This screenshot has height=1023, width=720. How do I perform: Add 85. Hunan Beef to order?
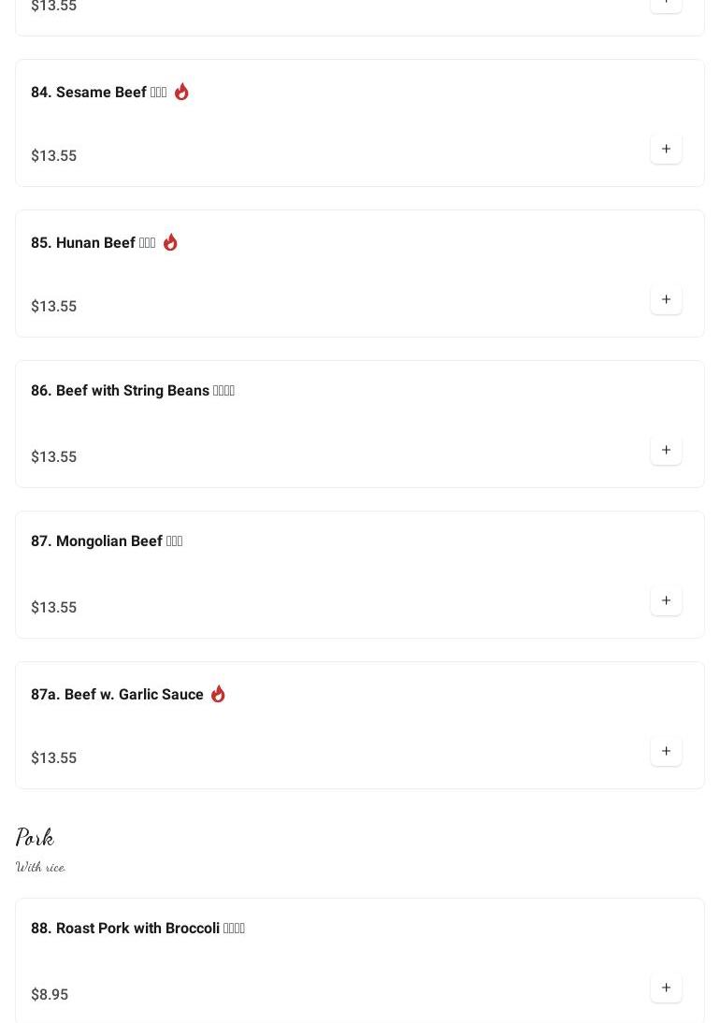pos(666,299)
